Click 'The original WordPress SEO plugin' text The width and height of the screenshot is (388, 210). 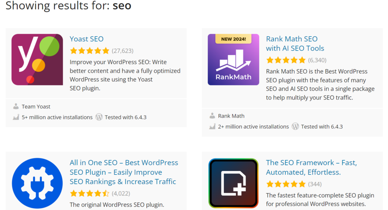[117, 205]
